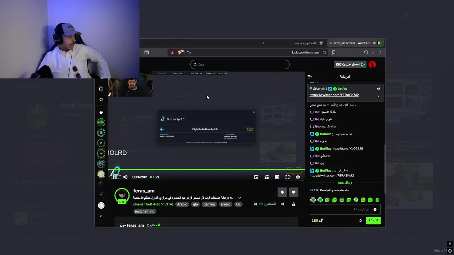Pick the last emote in quick row
The width and height of the screenshot is (454, 255).
tap(377, 200)
